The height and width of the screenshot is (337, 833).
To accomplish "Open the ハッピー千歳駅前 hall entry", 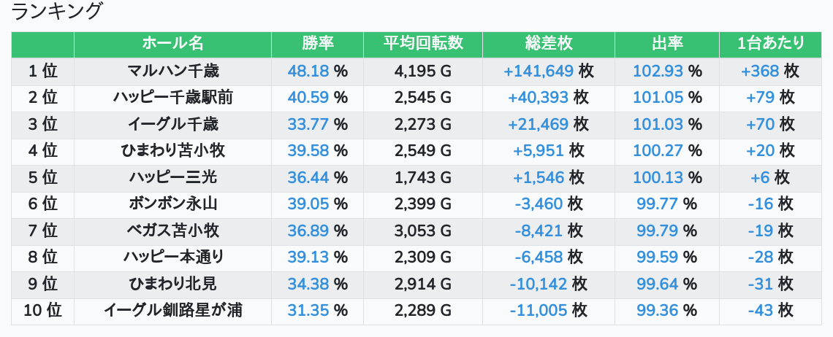I will click(172, 98).
